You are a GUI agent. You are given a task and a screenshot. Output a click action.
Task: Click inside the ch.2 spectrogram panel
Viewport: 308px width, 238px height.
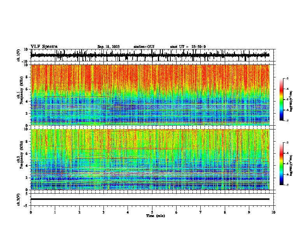coord(150,159)
